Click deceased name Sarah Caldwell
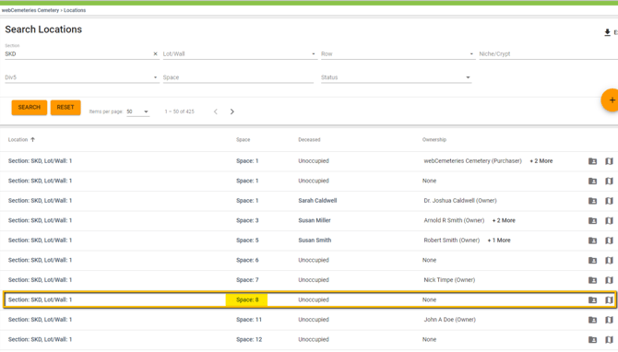Screen dimensions: 618x352 pyautogui.click(x=317, y=201)
